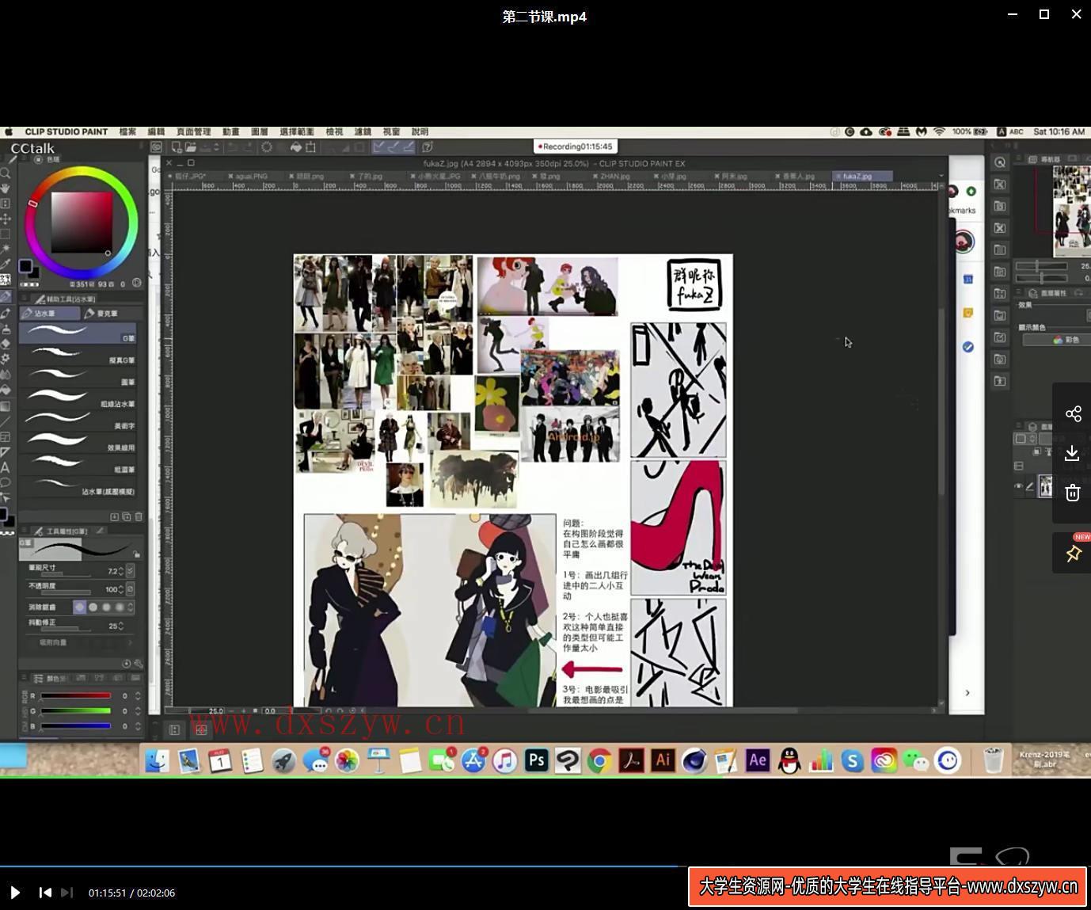
Task: Select the Eyedropper tool
Action: 5,264
